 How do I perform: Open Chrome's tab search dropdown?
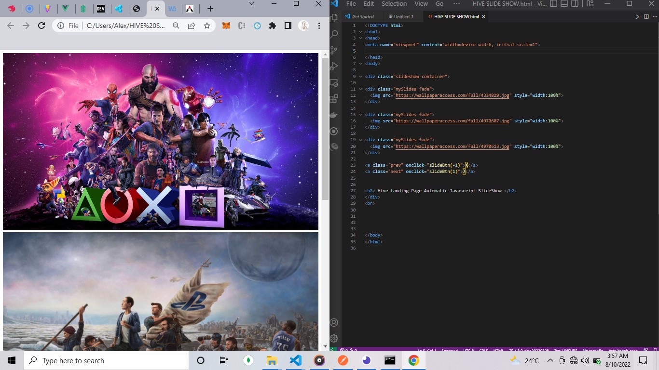click(251, 4)
